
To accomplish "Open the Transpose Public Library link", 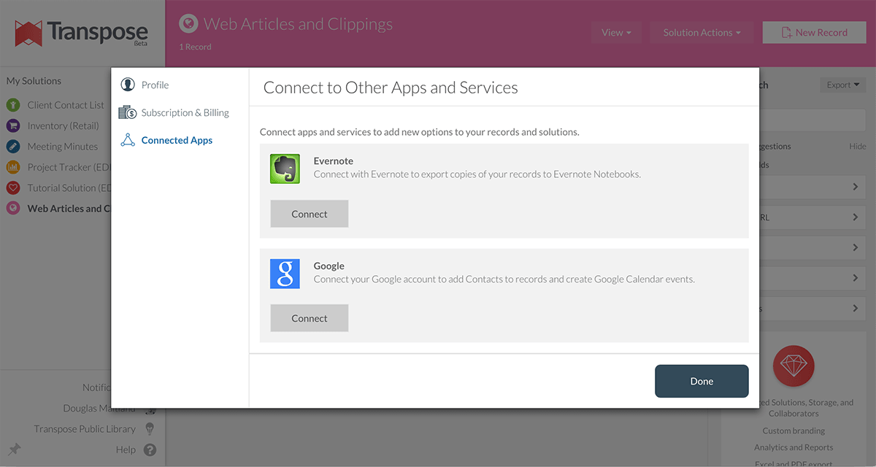I will coord(85,429).
